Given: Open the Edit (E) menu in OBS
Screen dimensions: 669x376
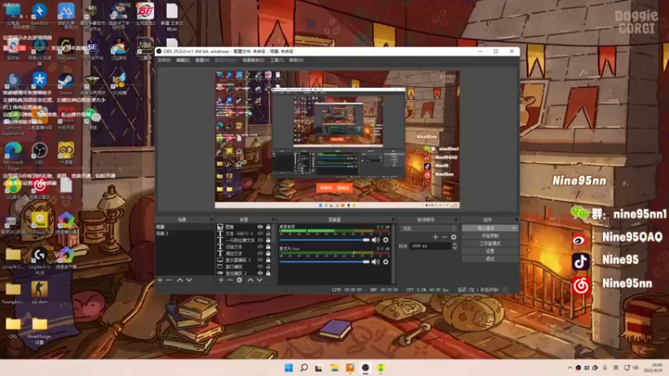Looking at the screenshot, I should pos(183,60).
